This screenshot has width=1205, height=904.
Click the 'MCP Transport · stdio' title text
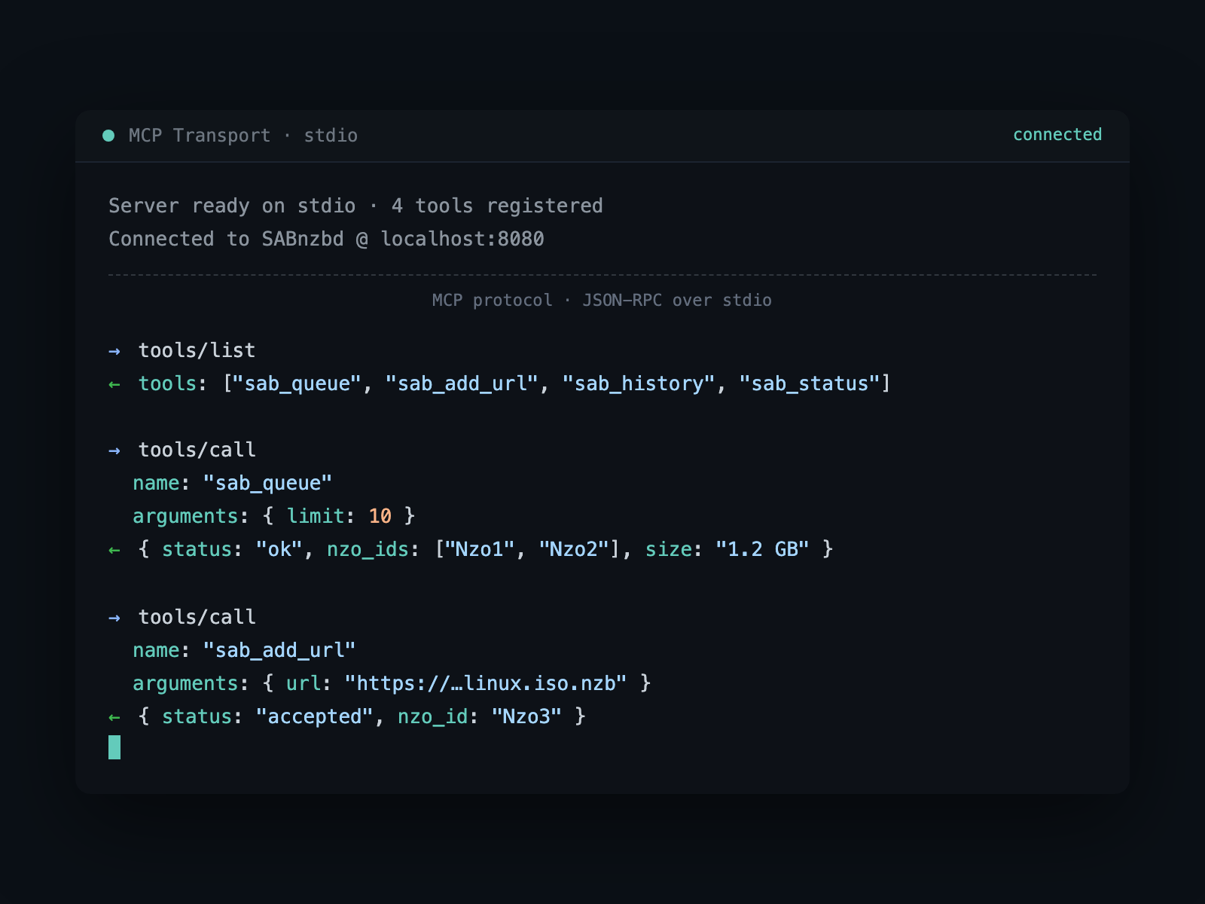pos(243,136)
